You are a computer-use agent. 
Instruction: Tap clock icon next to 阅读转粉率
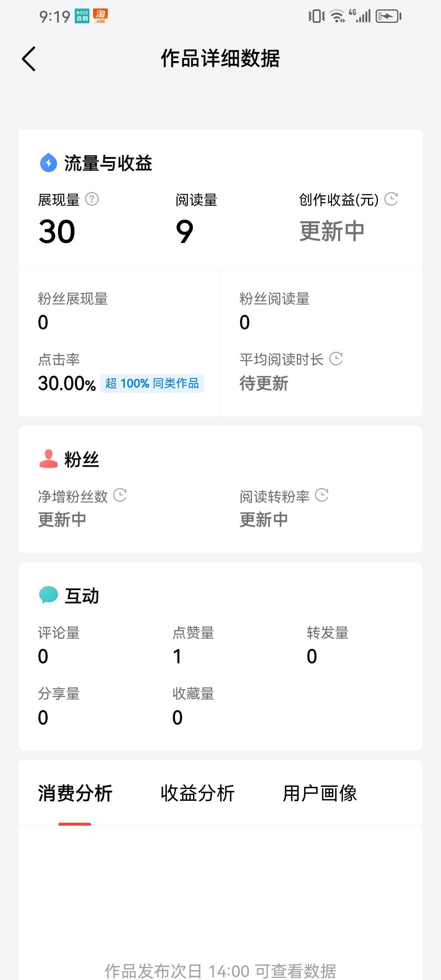322,495
